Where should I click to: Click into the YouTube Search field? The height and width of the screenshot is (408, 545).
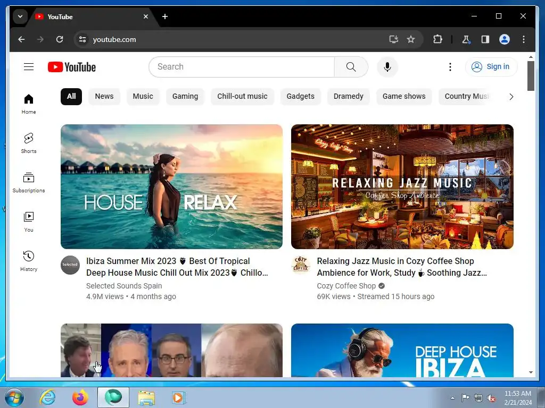[242, 67]
